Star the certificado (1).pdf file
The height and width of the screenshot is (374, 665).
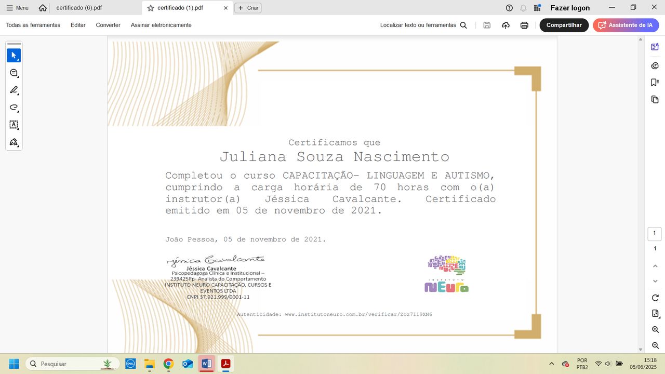pyautogui.click(x=151, y=8)
